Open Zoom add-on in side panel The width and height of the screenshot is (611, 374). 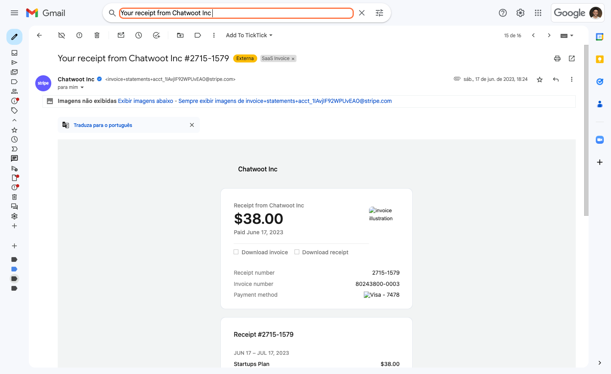click(600, 140)
